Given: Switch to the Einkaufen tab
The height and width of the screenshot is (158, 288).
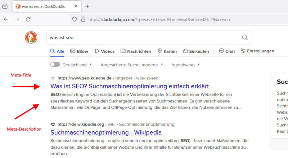Looking at the screenshot, I should (x=196, y=51).
